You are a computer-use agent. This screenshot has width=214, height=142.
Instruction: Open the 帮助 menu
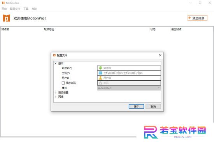coord(34,9)
